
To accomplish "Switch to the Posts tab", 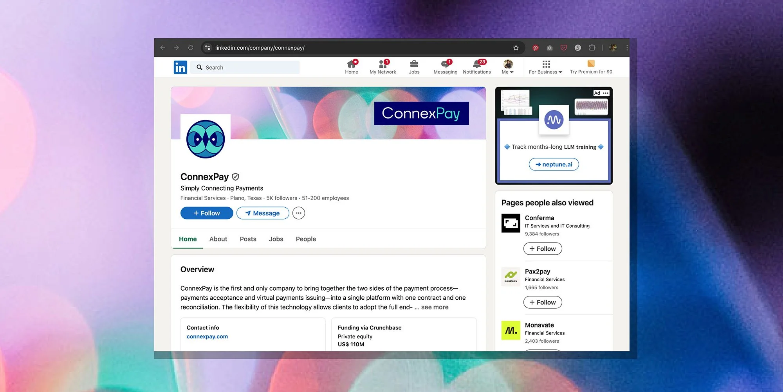I will click(248, 239).
